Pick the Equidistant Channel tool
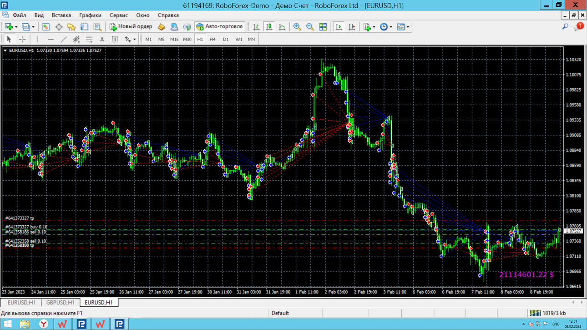Viewport: 587px width, 330px height. click(76, 39)
